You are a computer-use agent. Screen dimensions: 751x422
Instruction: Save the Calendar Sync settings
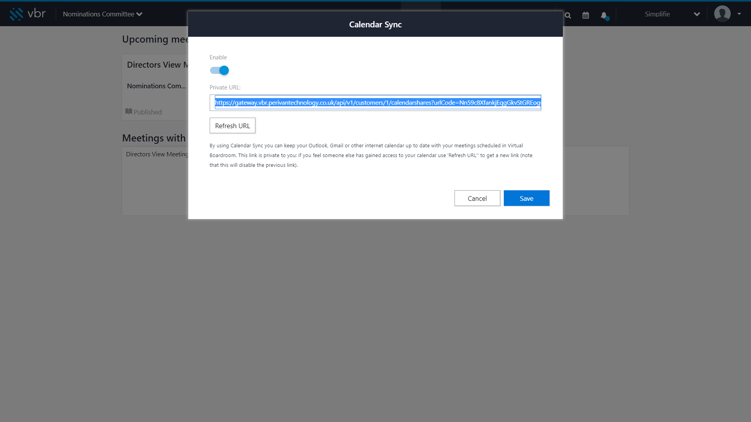tap(526, 198)
